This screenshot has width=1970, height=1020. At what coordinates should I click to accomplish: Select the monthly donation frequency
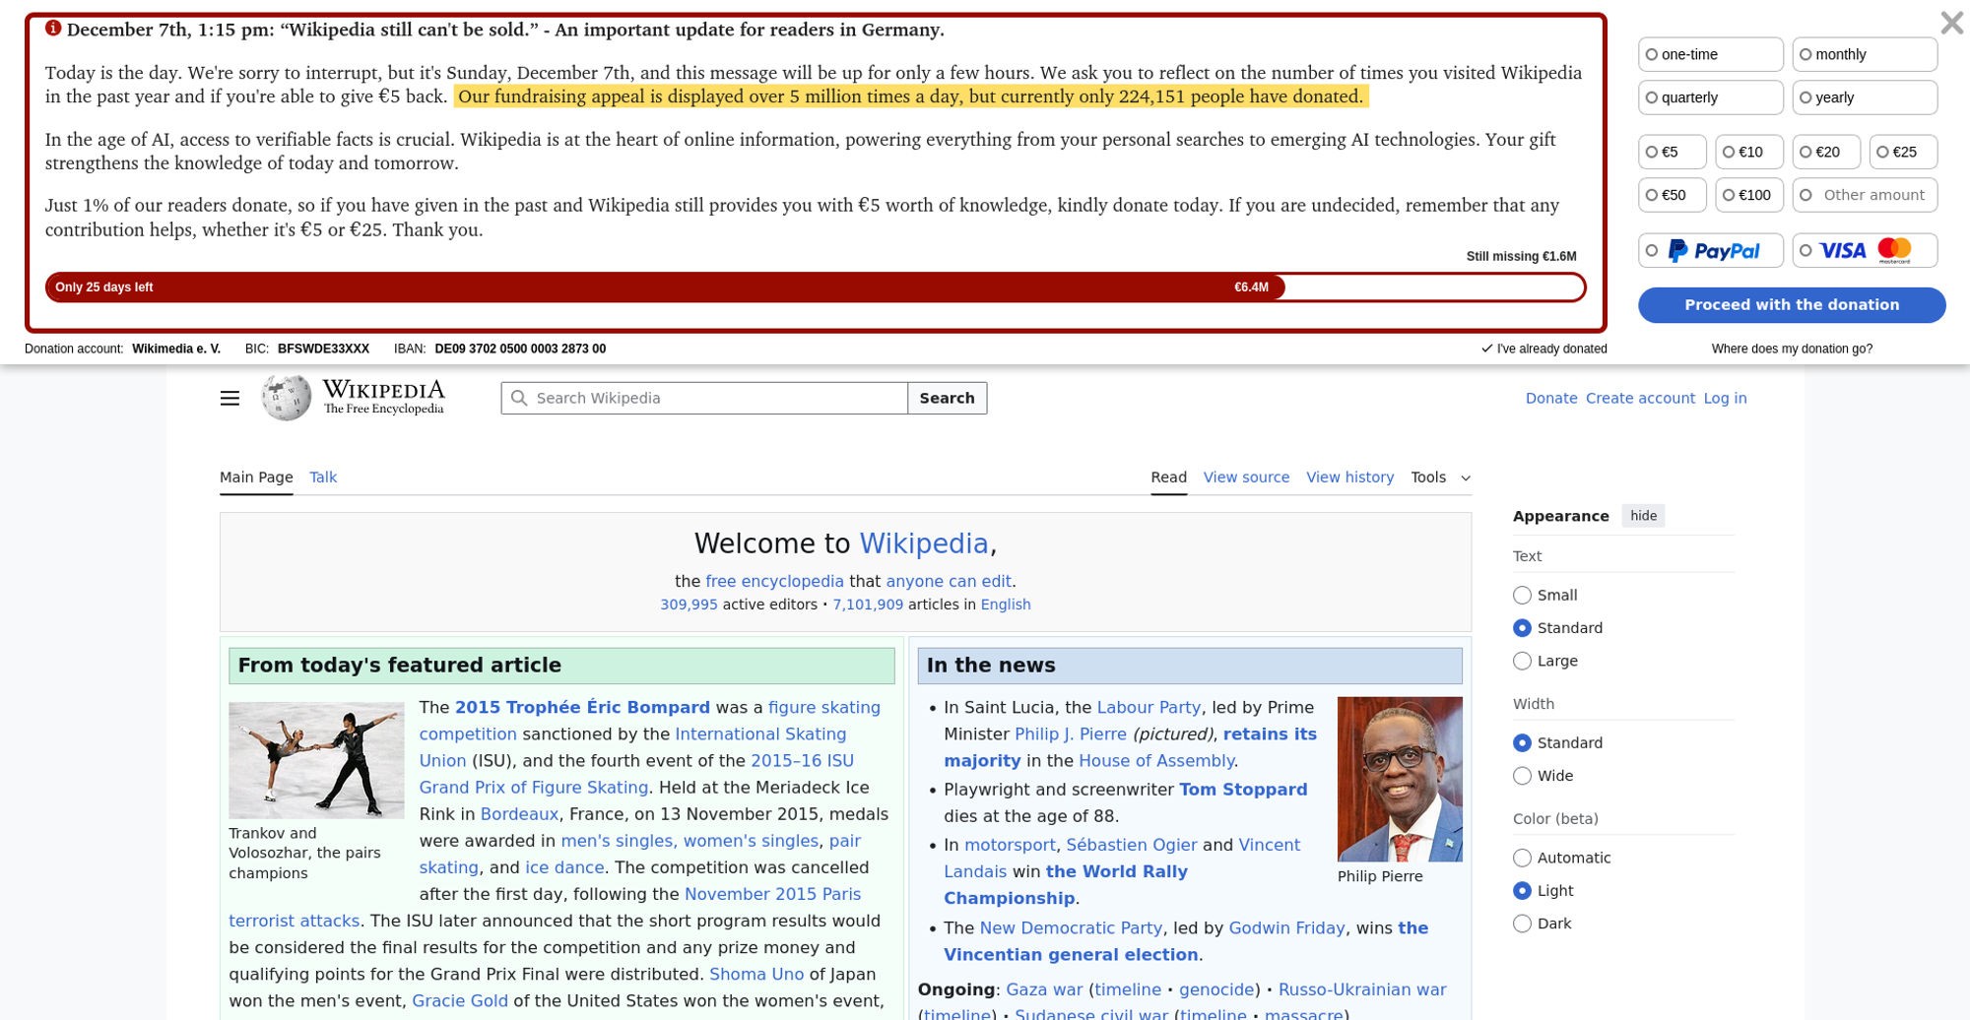[1864, 54]
